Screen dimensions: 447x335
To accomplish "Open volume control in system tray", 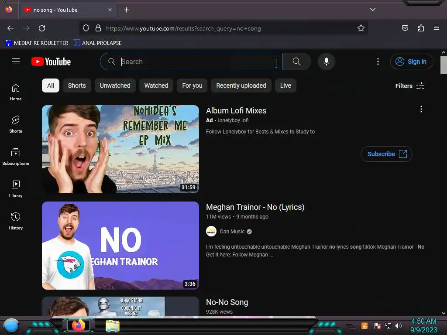I will (x=399, y=325).
